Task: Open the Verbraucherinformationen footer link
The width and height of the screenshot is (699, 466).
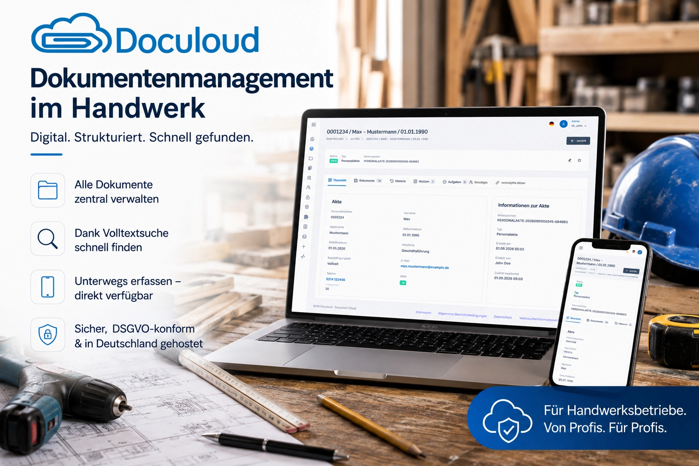Action: click(538, 319)
